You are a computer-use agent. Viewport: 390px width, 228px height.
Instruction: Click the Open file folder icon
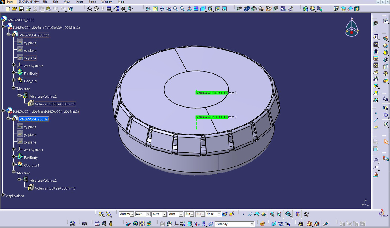(x=15, y=9)
